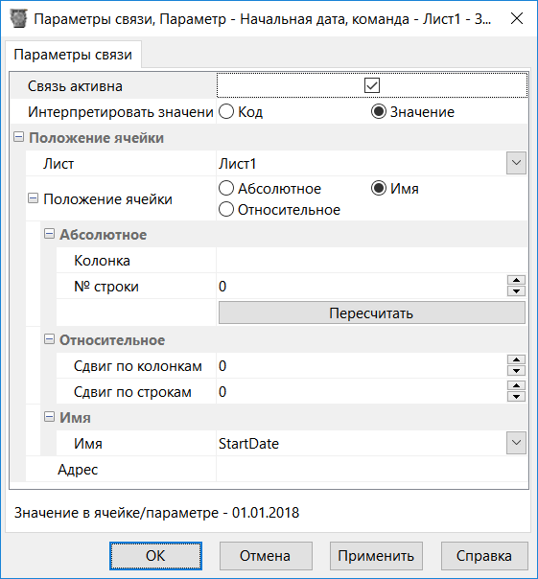Open the Имя StartDate dropdown
The image size is (538, 579).
[x=516, y=443]
